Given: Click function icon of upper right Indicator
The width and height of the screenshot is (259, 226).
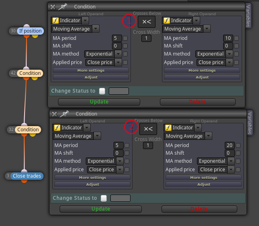Looking at the screenshot, I should click(167, 21).
